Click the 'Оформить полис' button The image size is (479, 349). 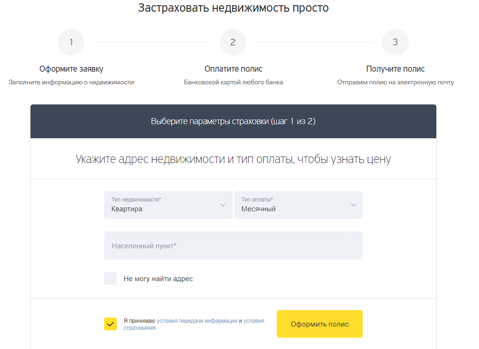(319, 324)
